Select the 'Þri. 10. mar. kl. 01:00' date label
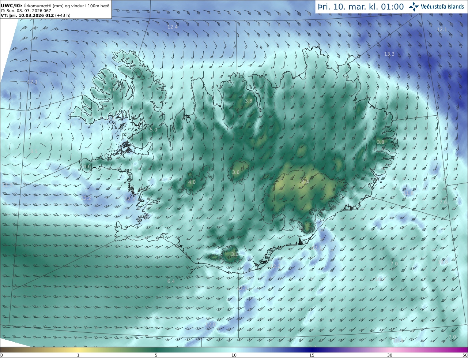 pos(361,7)
